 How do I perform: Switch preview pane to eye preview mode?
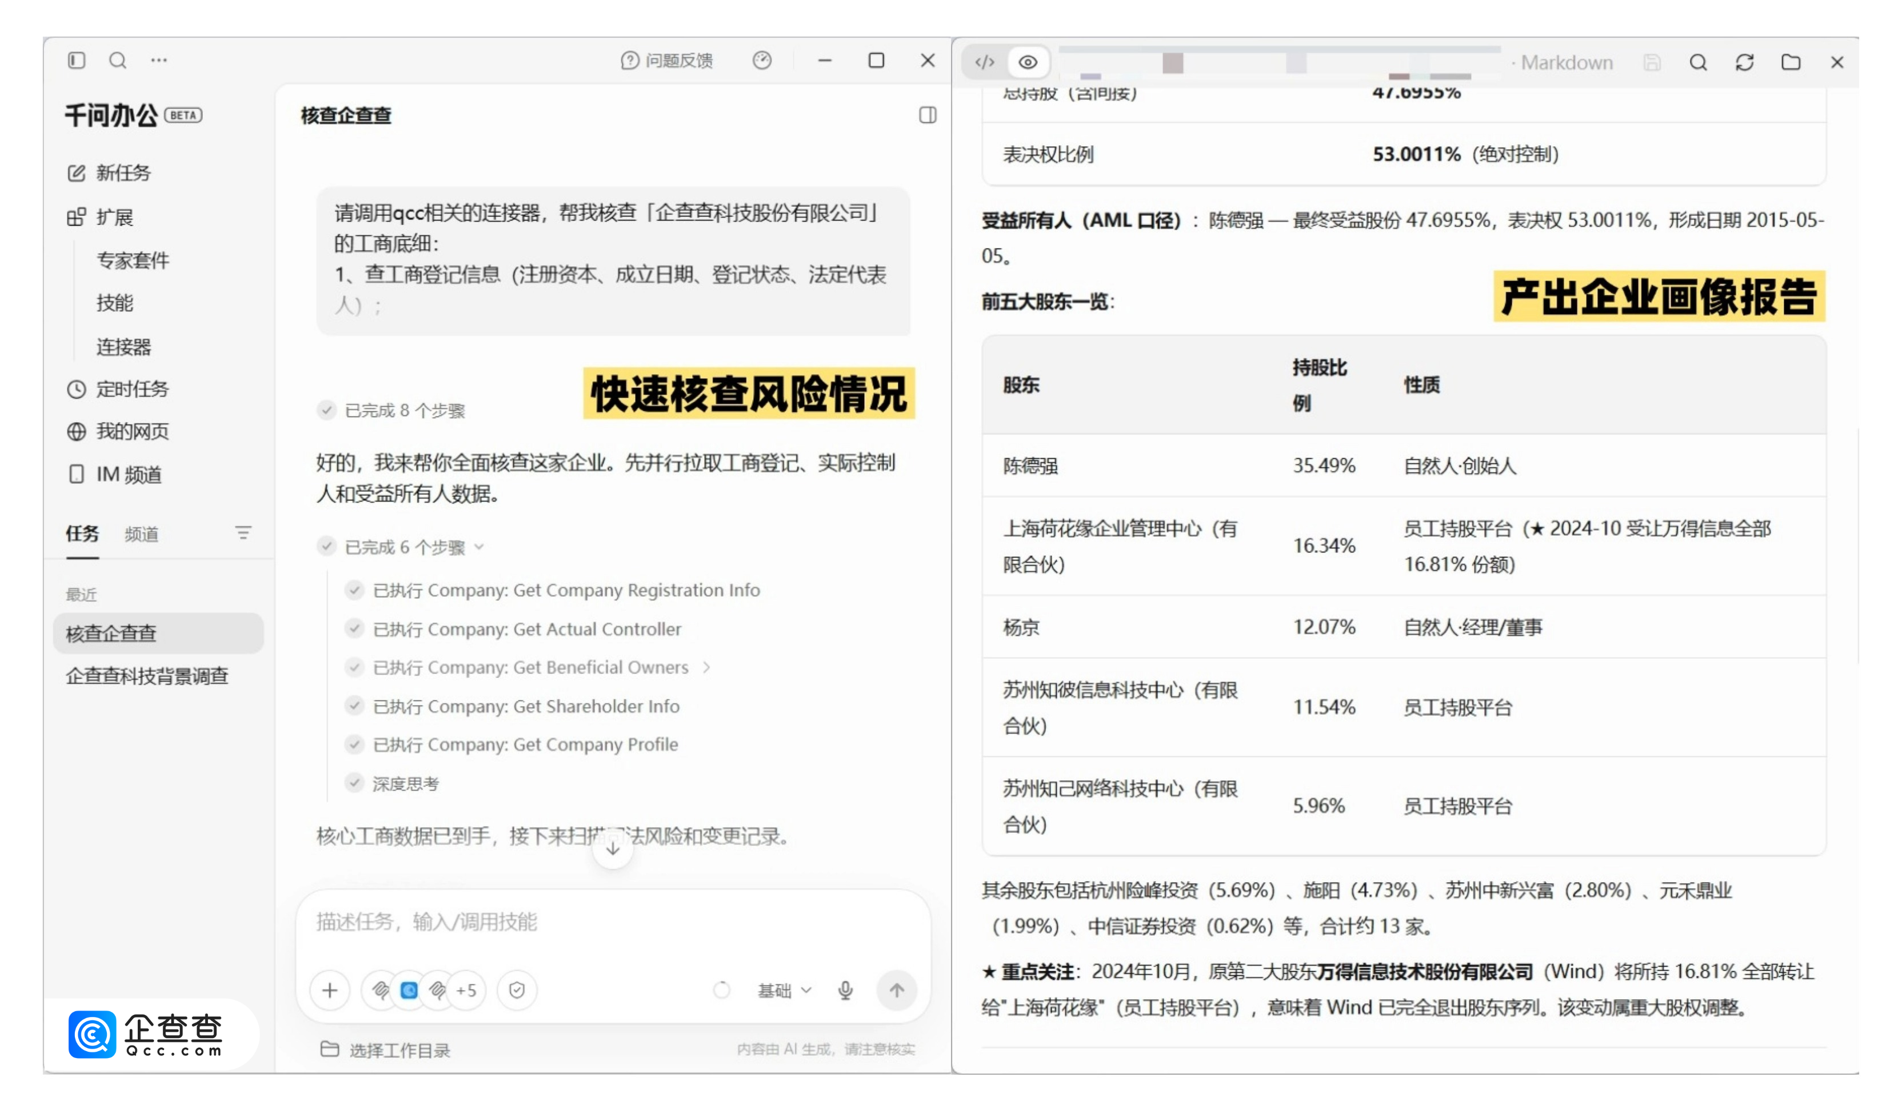(x=1028, y=62)
